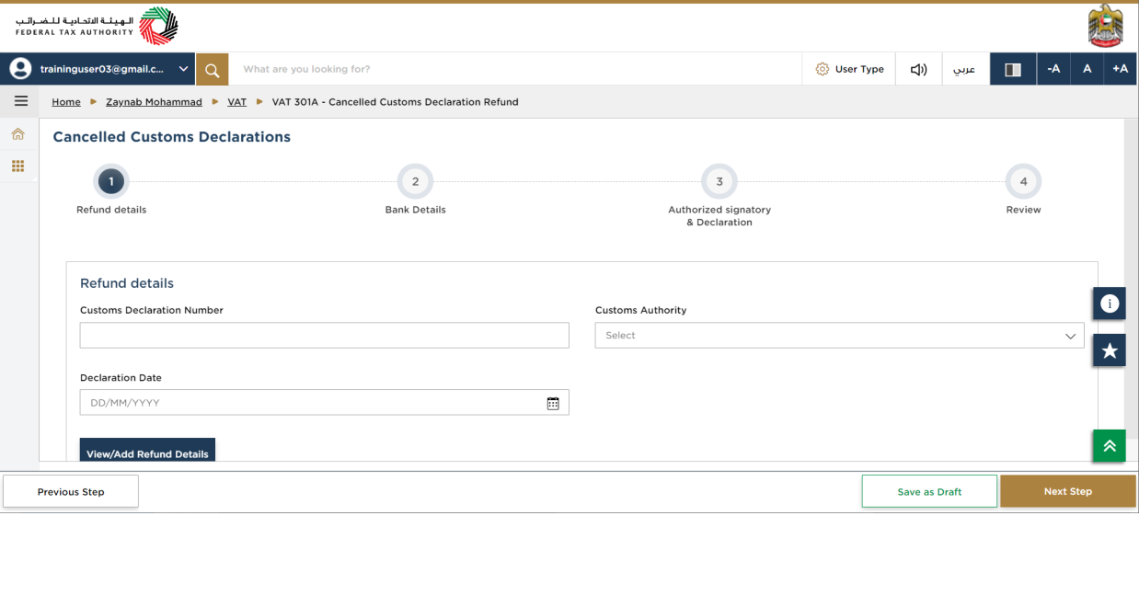
Task: Switch language to Arabic
Action: (964, 69)
